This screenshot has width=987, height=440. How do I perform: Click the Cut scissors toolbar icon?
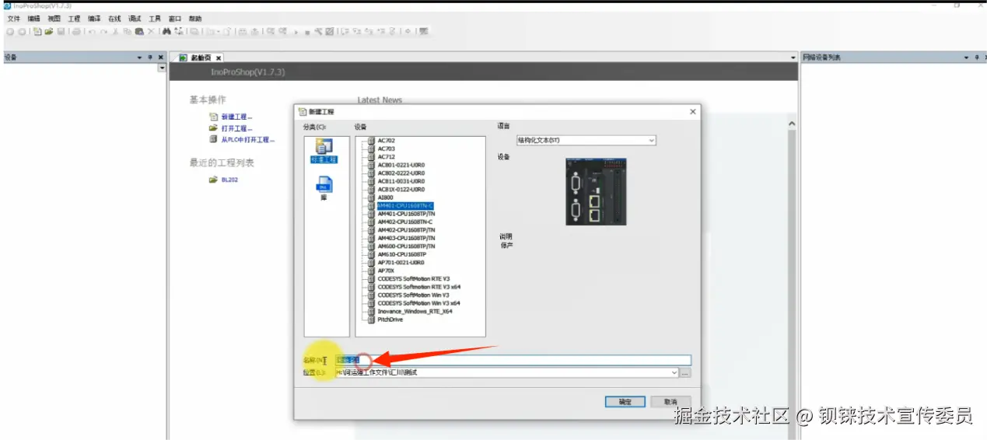pos(115,31)
